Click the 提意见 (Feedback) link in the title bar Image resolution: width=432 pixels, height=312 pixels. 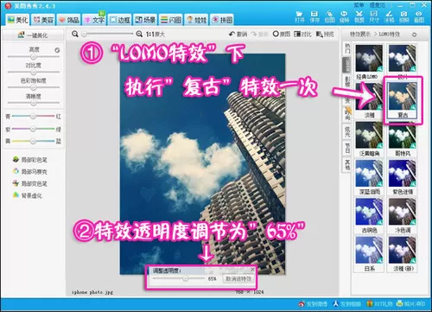377,5
